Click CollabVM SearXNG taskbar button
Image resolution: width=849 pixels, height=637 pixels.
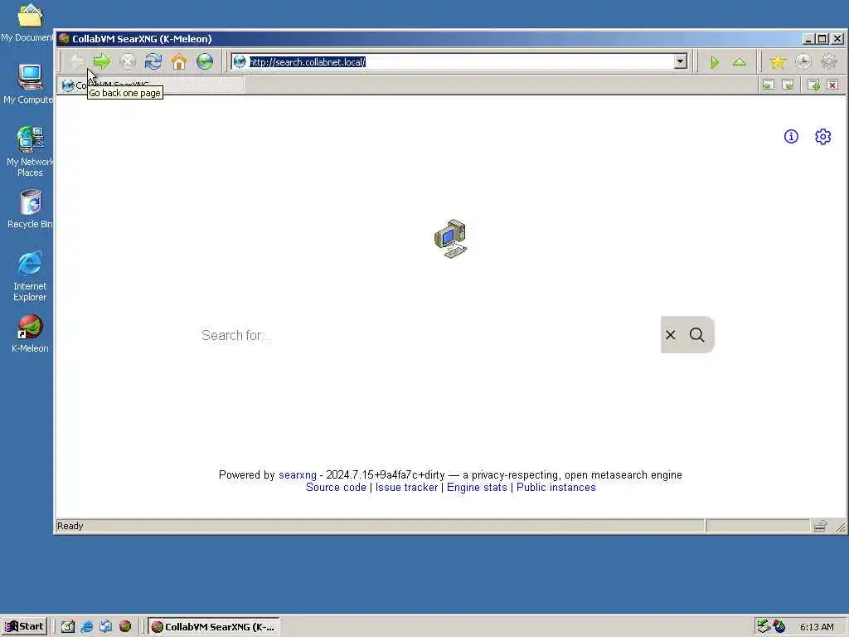point(213,627)
